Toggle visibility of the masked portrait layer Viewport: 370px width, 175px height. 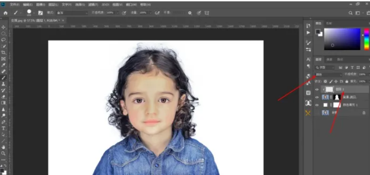[317, 97]
